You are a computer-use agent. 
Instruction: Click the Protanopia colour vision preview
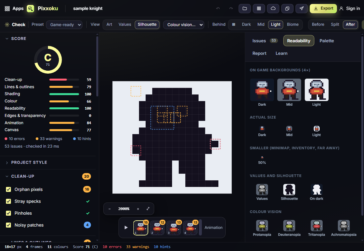[262, 228]
